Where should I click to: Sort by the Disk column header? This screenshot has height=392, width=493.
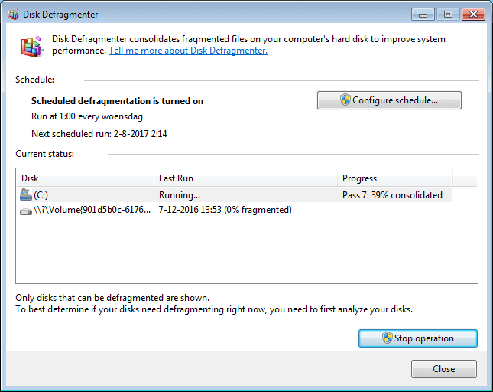tap(85, 178)
